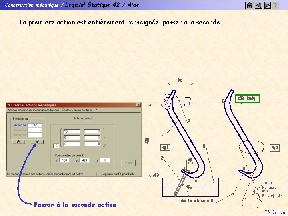Click the 'direction de l'action en B' caption

point(197,200)
